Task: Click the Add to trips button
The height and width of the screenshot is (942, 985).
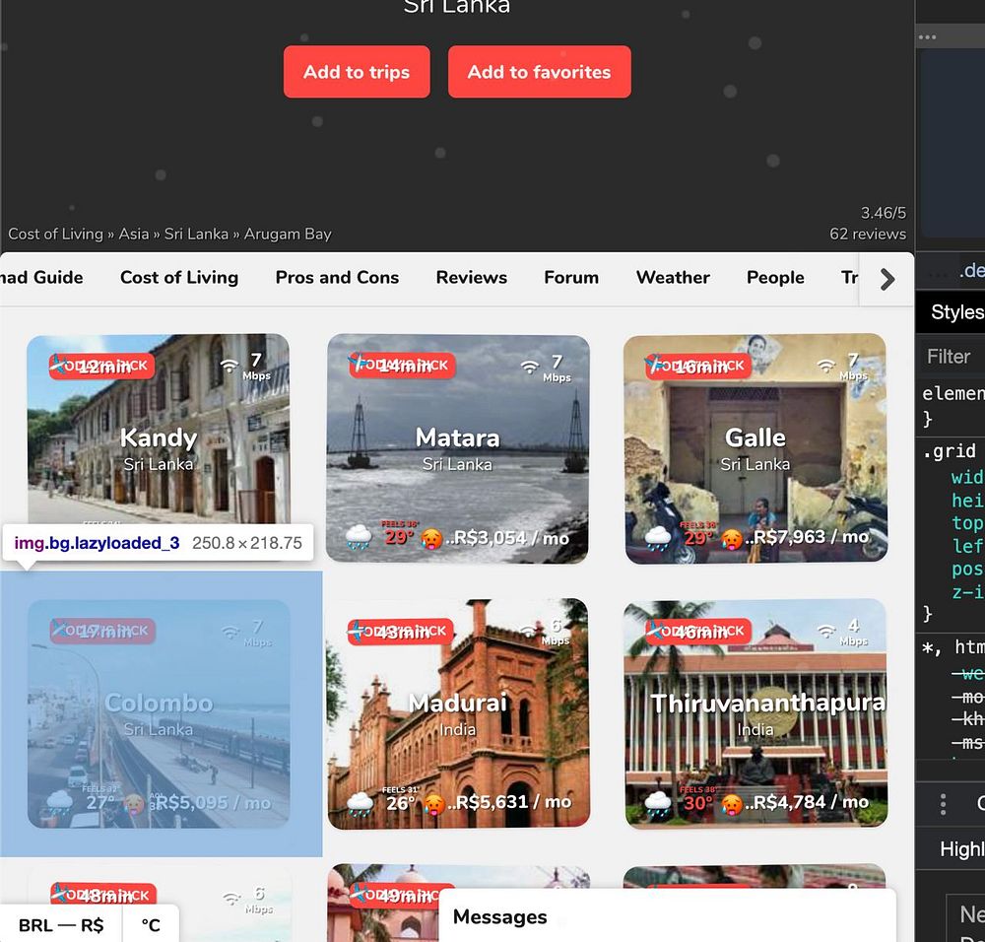Action: 357,72
